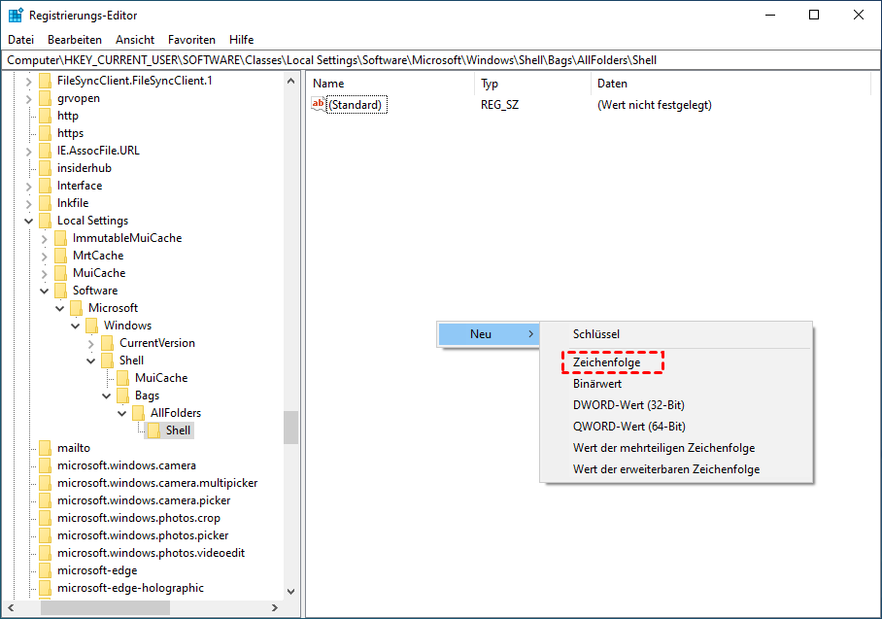The width and height of the screenshot is (882, 619).
Task: Click the Microsoft folder icon
Action: tap(77, 308)
